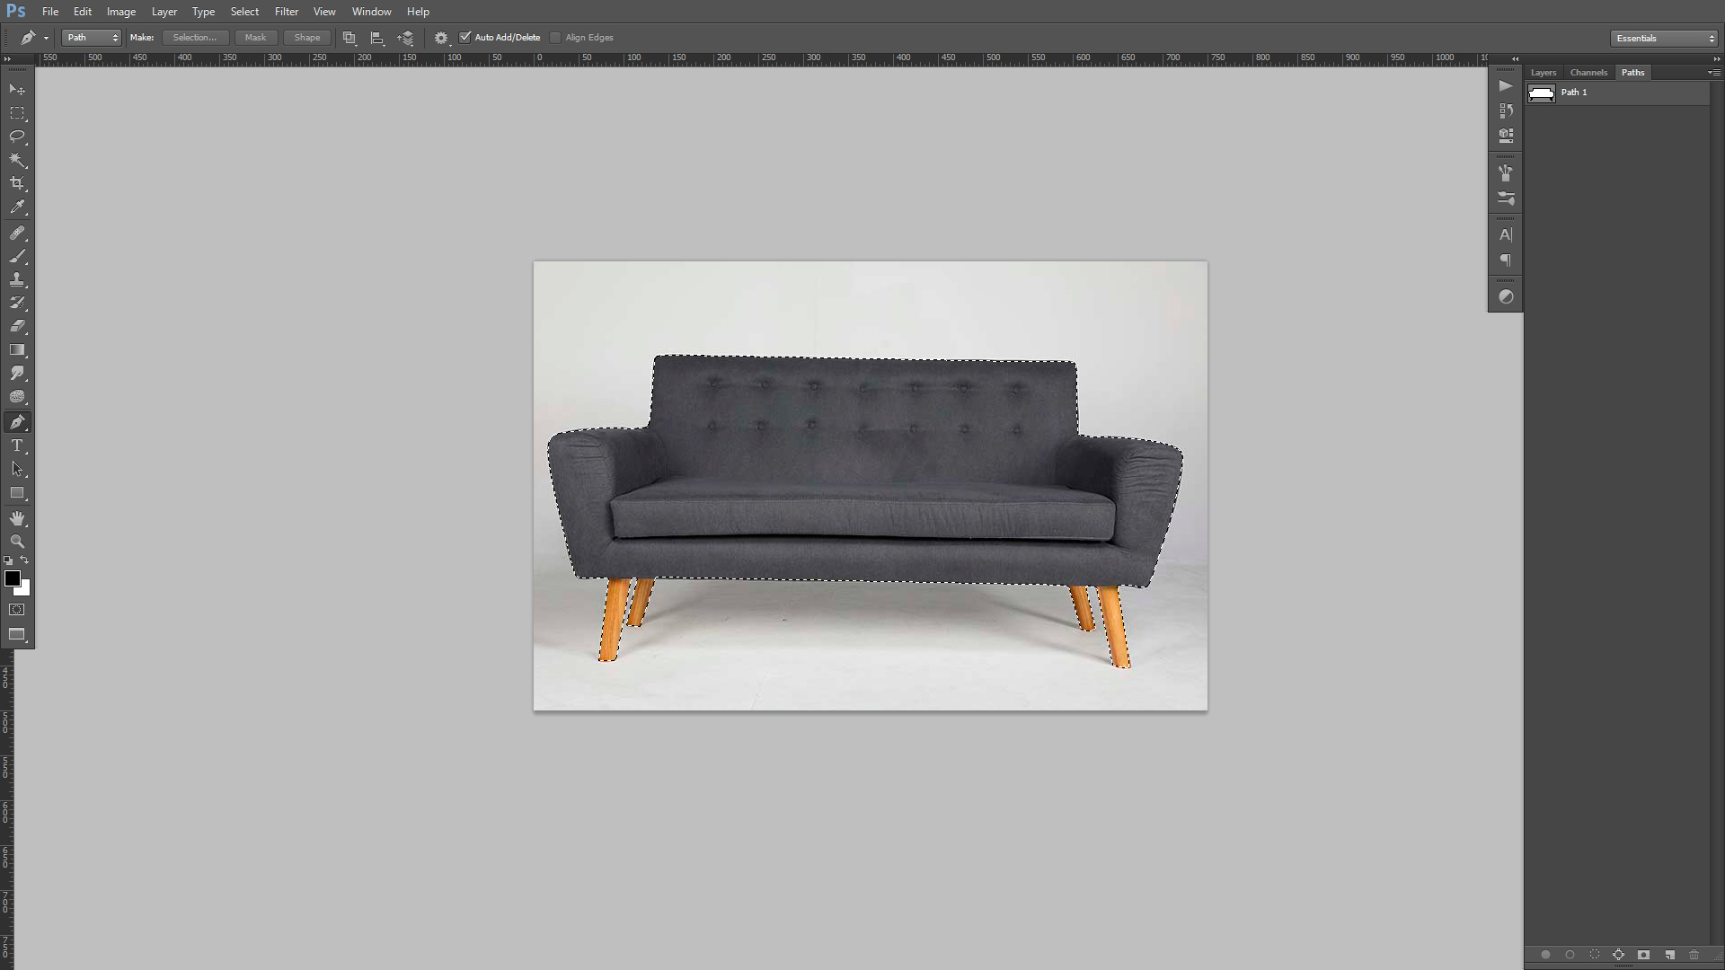Click the foreground color swatch
1725x970 pixels.
tap(12, 578)
